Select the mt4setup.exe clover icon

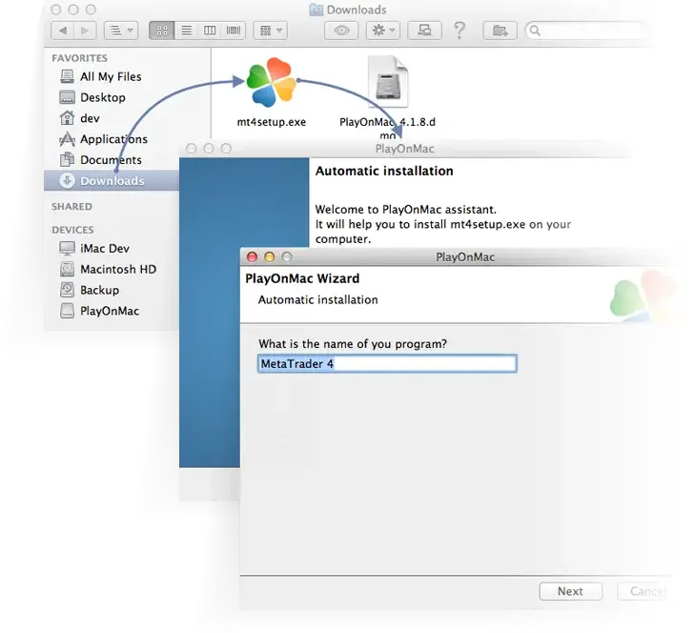(x=271, y=82)
